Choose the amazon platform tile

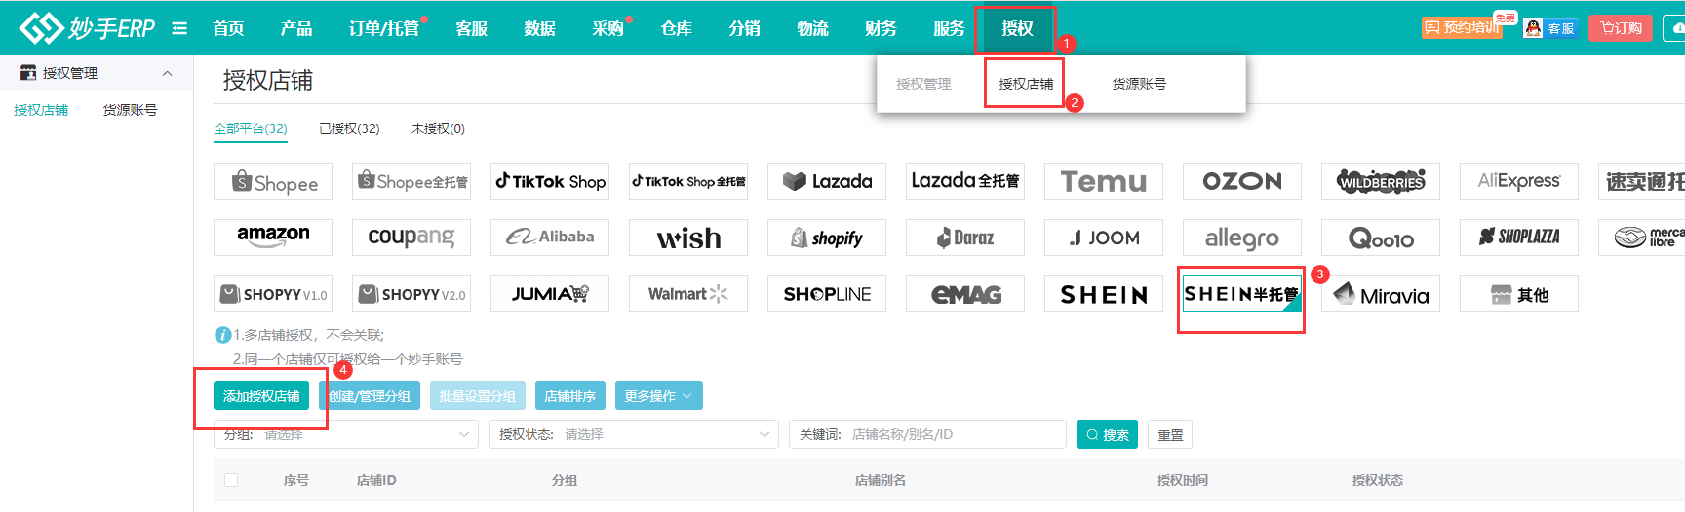[x=273, y=238]
